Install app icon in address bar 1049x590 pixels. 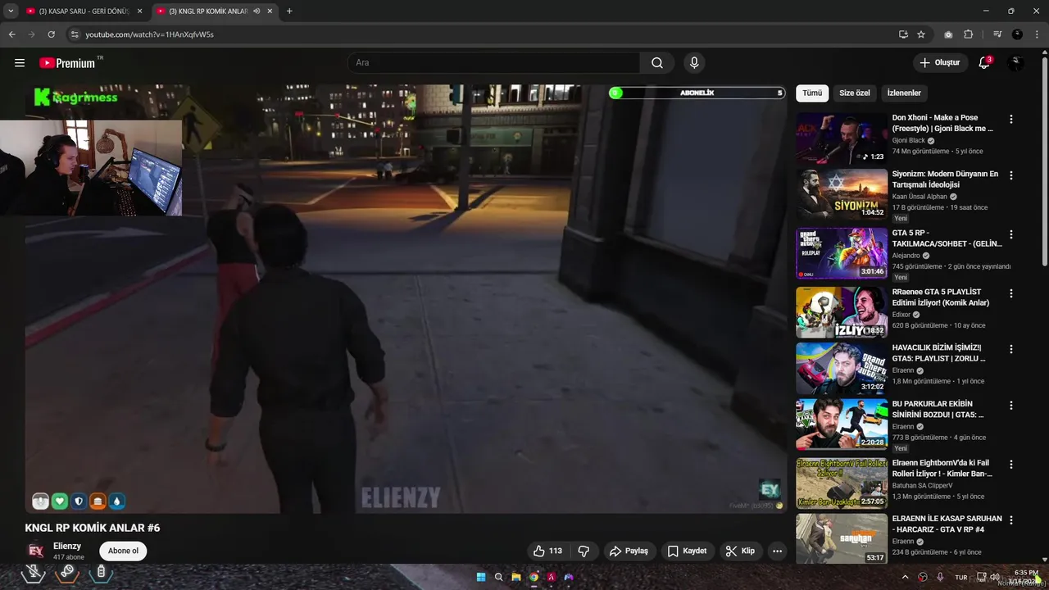903,34
